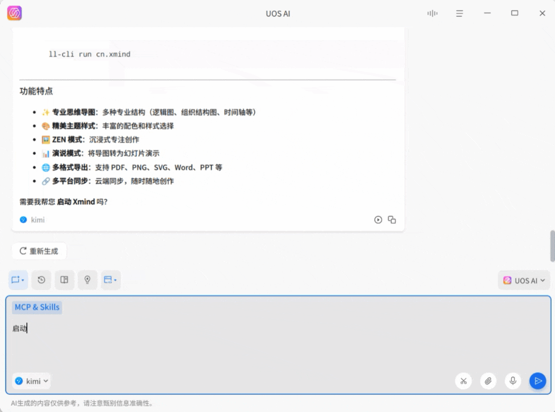
Task: Click the chat vertical scrollbar handle
Action: pyautogui.click(x=552, y=245)
